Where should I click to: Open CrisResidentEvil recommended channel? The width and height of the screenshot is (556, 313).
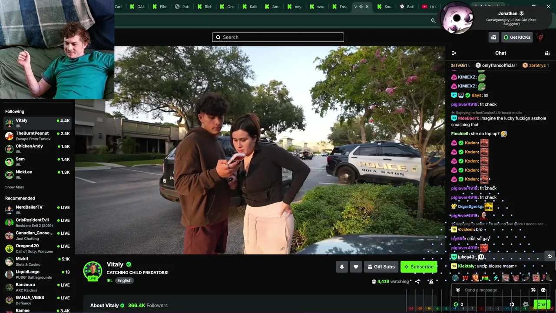pyautogui.click(x=37, y=223)
